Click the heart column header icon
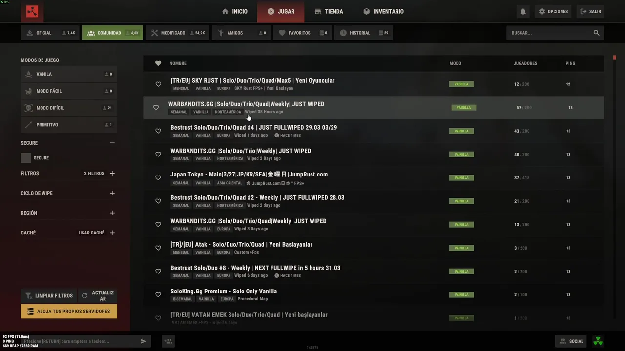625x351 pixels. [x=158, y=63]
